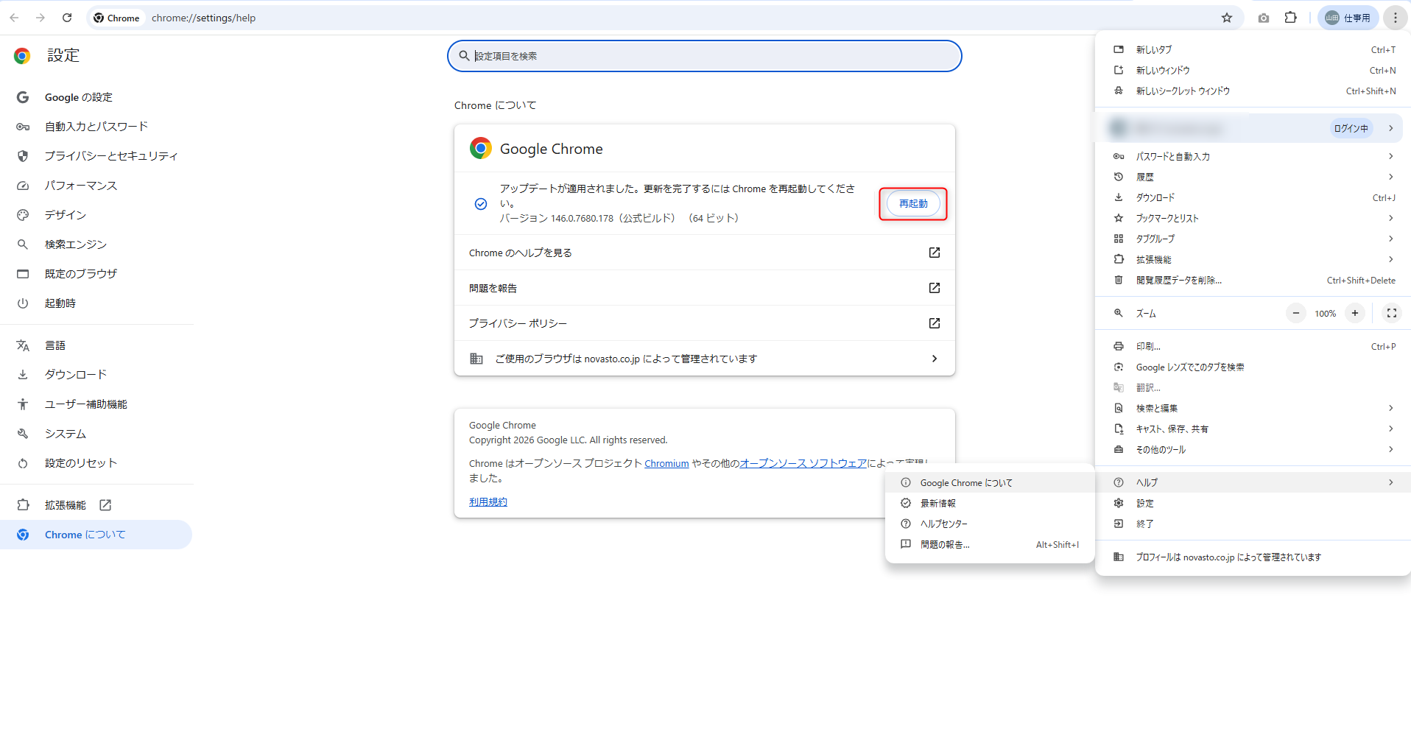Focus the 設定項目を検索 search field
Image resolution: width=1411 pixels, height=729 pixels.
coord(705,56)
